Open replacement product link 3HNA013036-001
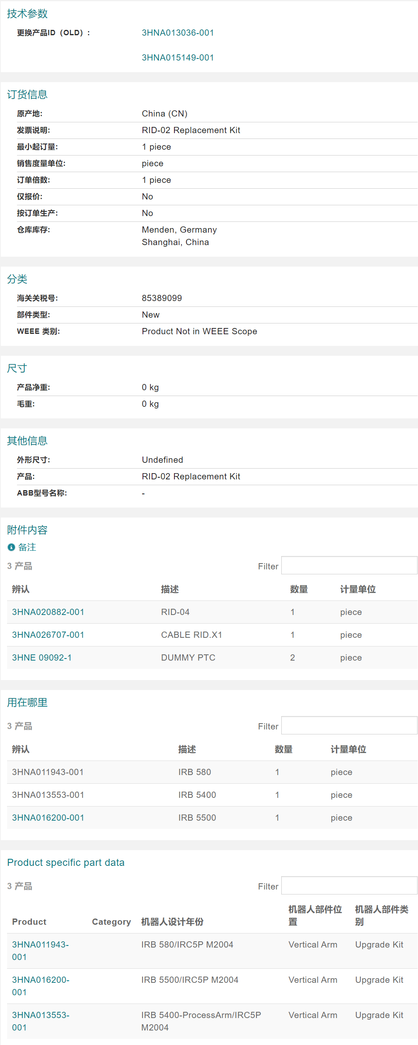The width and height of the screenshot is (418, 1045). pyautogui.click(x=178, y=33)
